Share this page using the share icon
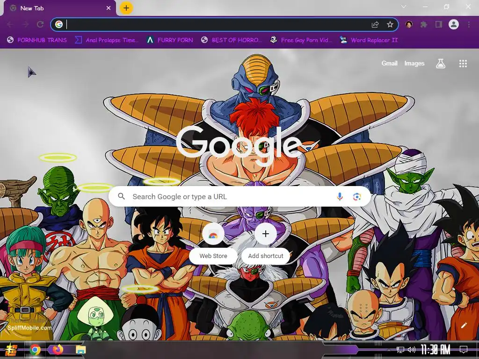This screenshot has height=359, width=479. 375,24
